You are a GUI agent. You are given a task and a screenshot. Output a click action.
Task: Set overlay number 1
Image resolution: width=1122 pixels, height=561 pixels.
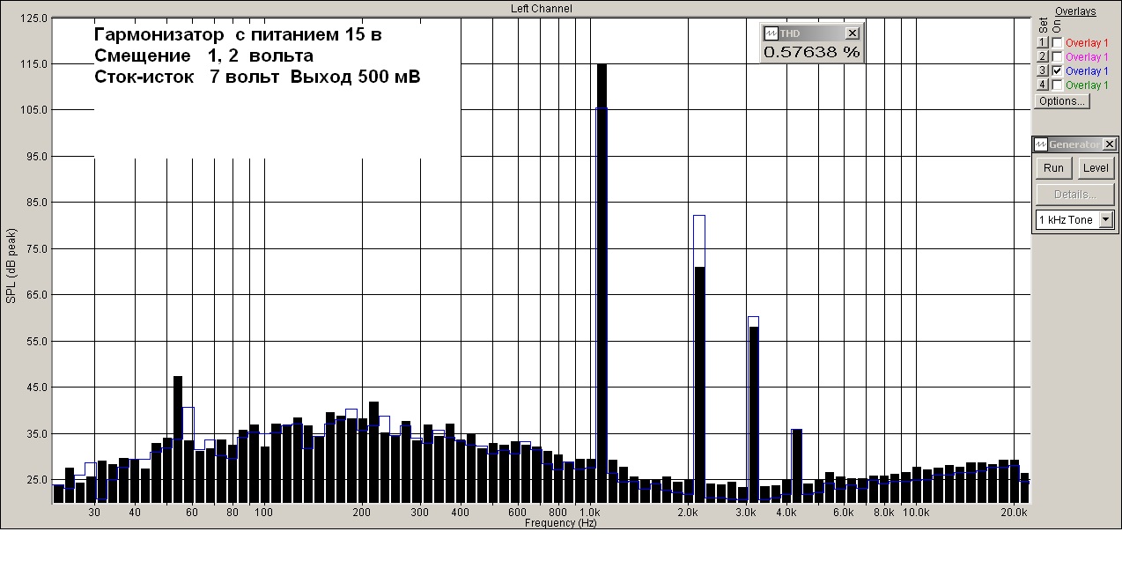pos(1043,42)
